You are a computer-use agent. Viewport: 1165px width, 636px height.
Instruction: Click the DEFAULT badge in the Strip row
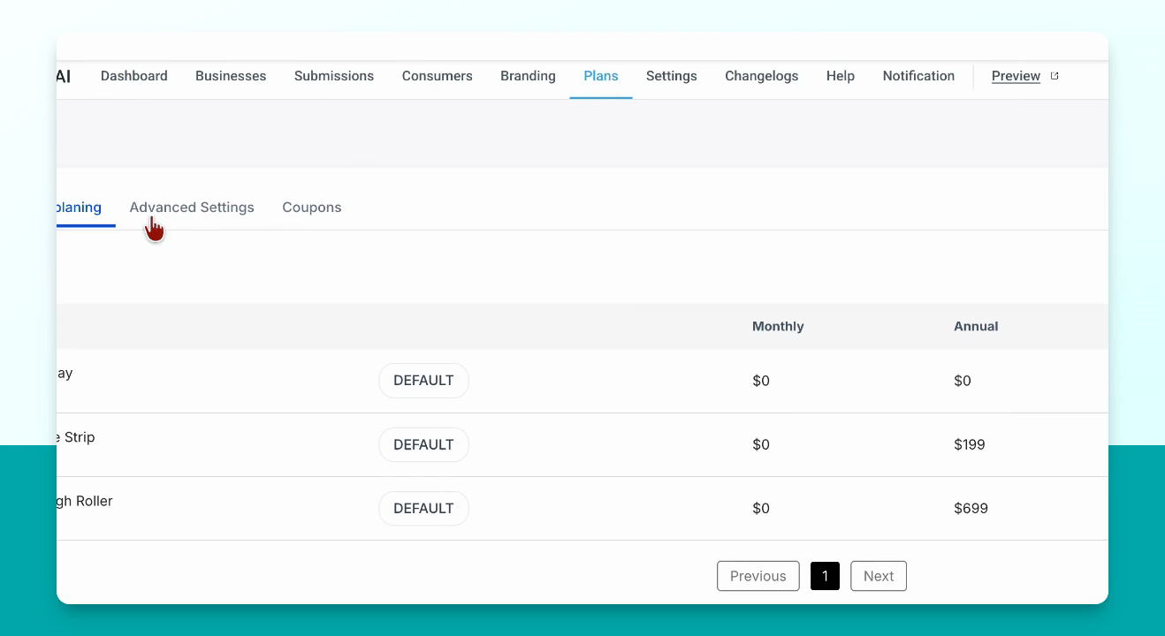tap(423, 444)
